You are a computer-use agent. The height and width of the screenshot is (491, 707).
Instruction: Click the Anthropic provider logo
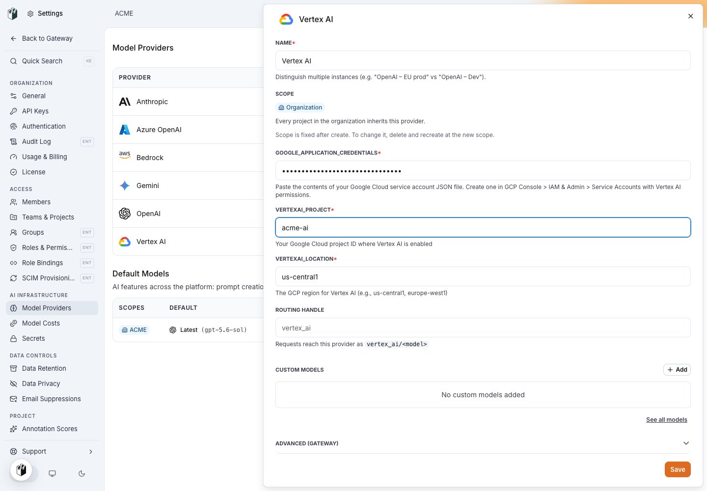[x=125, y=102]
